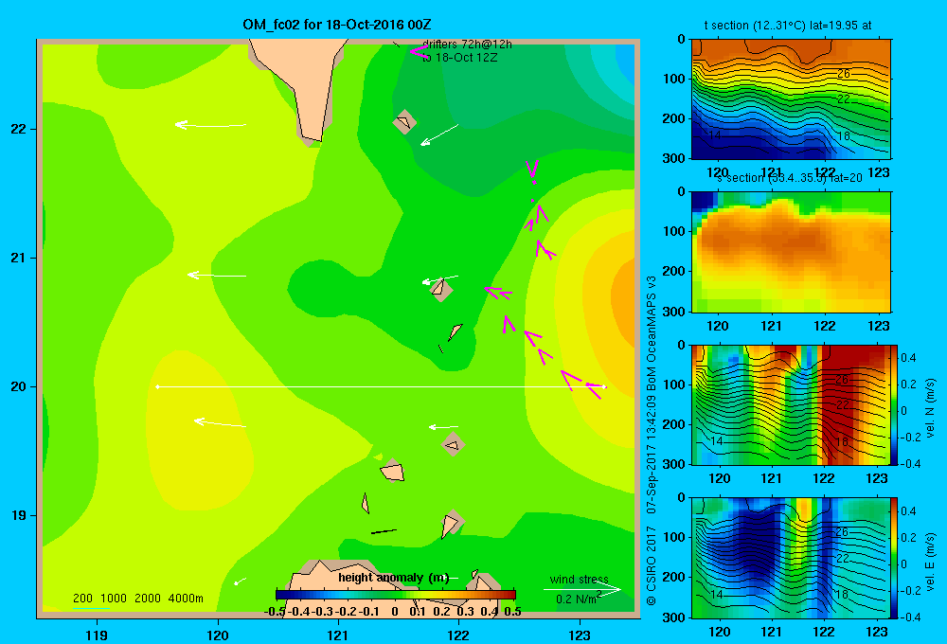This screenshot has height=644, width=947.
Task: Click the vel. E colorbar strip
Action: pyautogui.click(x=894, y=558)
